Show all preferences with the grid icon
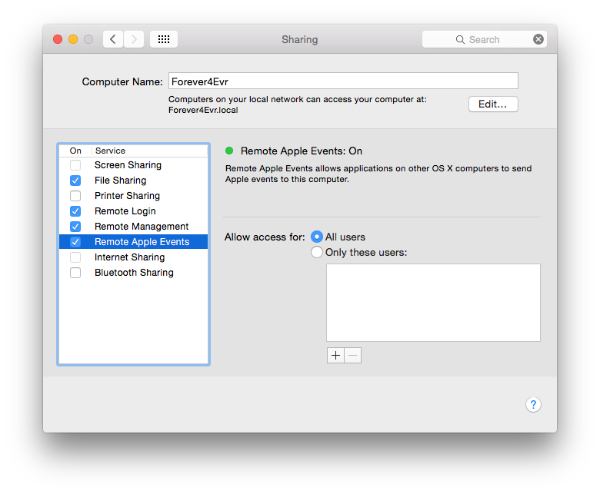 (164, 39)
